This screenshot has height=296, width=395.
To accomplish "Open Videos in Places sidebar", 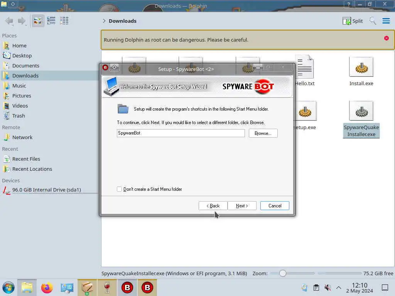I will (x=20, y=106).
